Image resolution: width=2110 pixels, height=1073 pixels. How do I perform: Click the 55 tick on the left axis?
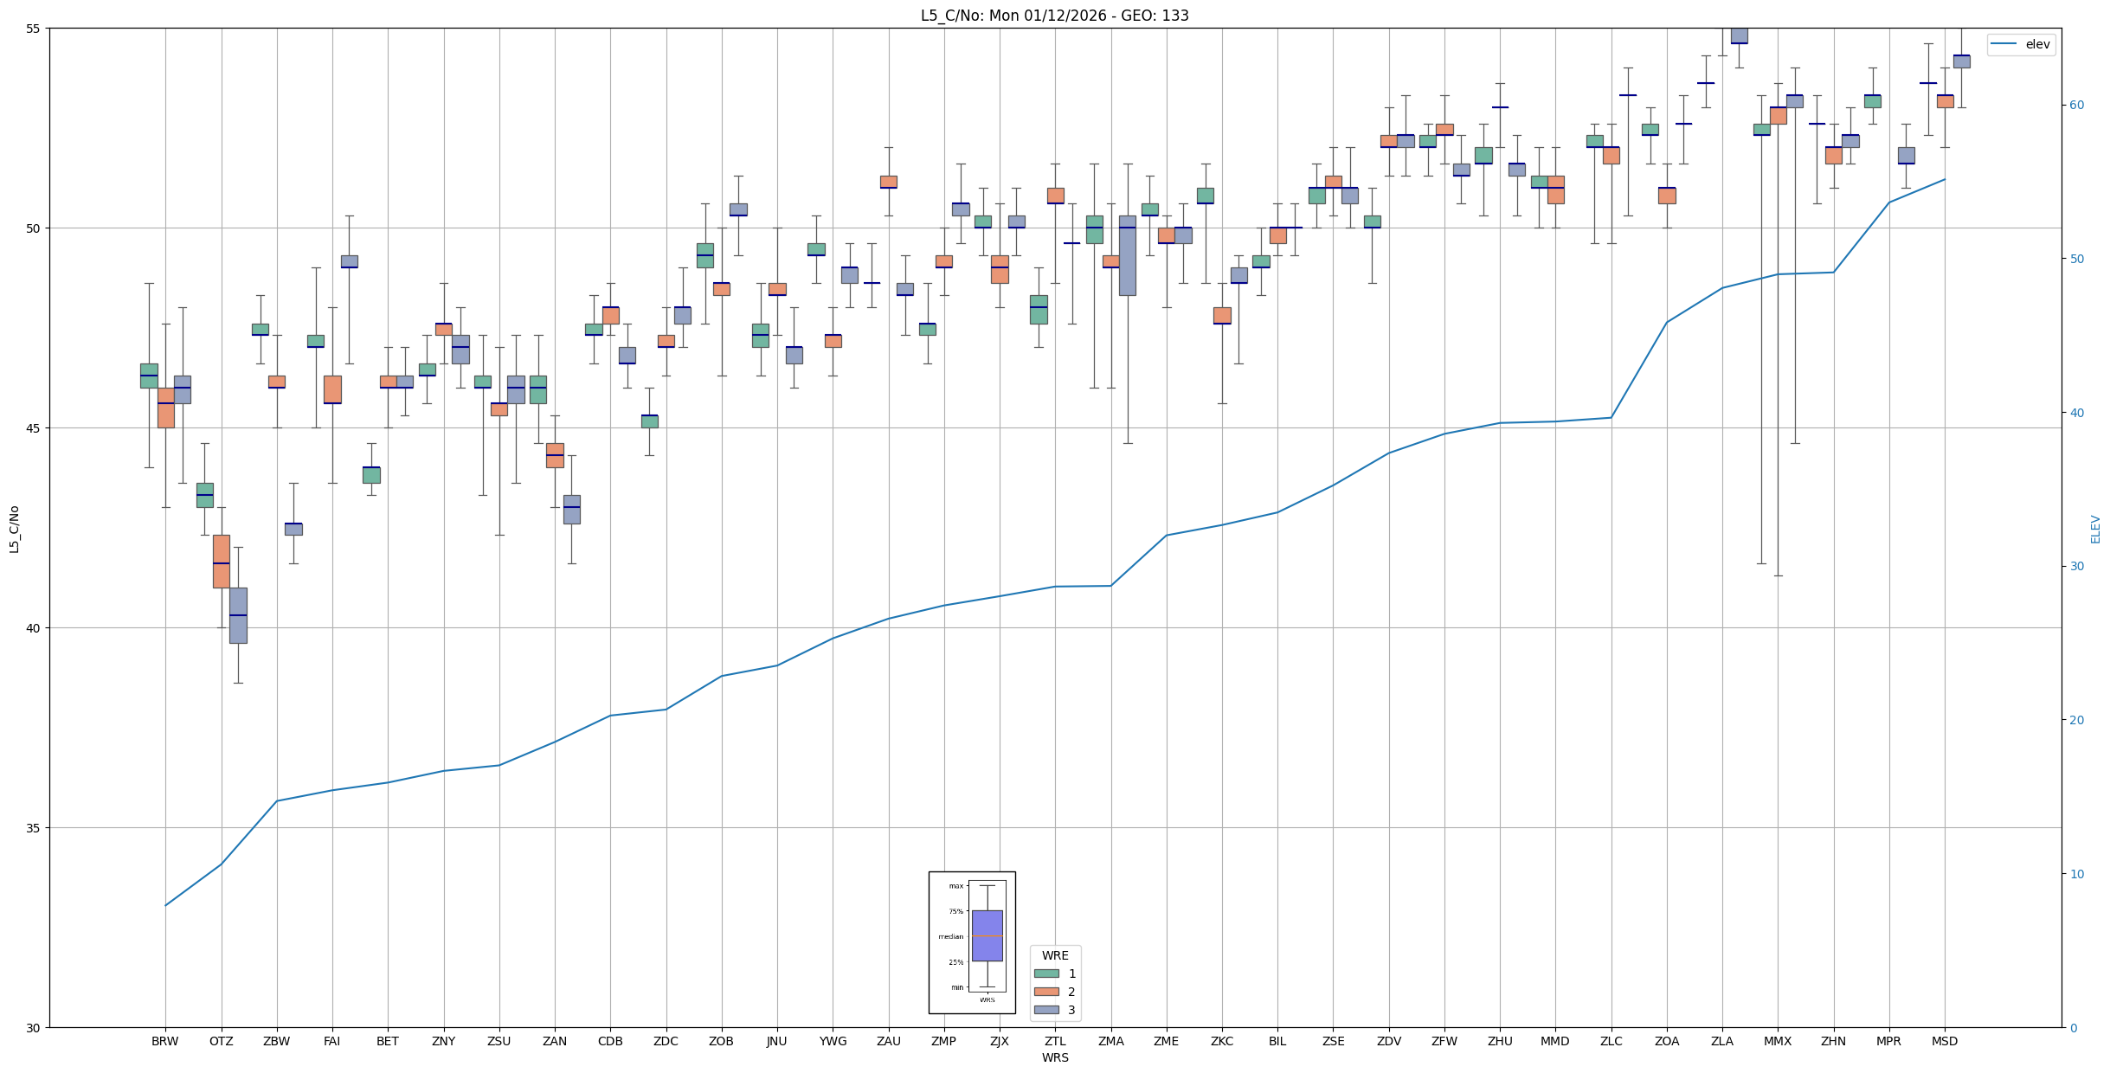34,29
